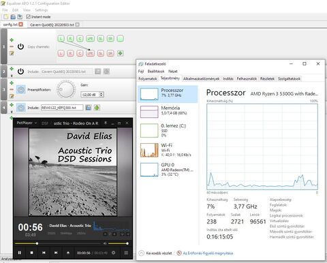The width and height of the screenshot is (327, 263).
Task: Switch to the Részletek tab
Action: (x=267, y=78)
